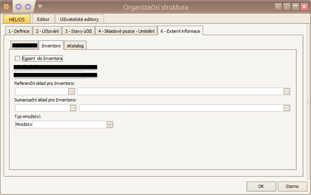Click browse button of Sumarizační sklad name field
The height and width of the screenshot is (195, 311).
286,108
